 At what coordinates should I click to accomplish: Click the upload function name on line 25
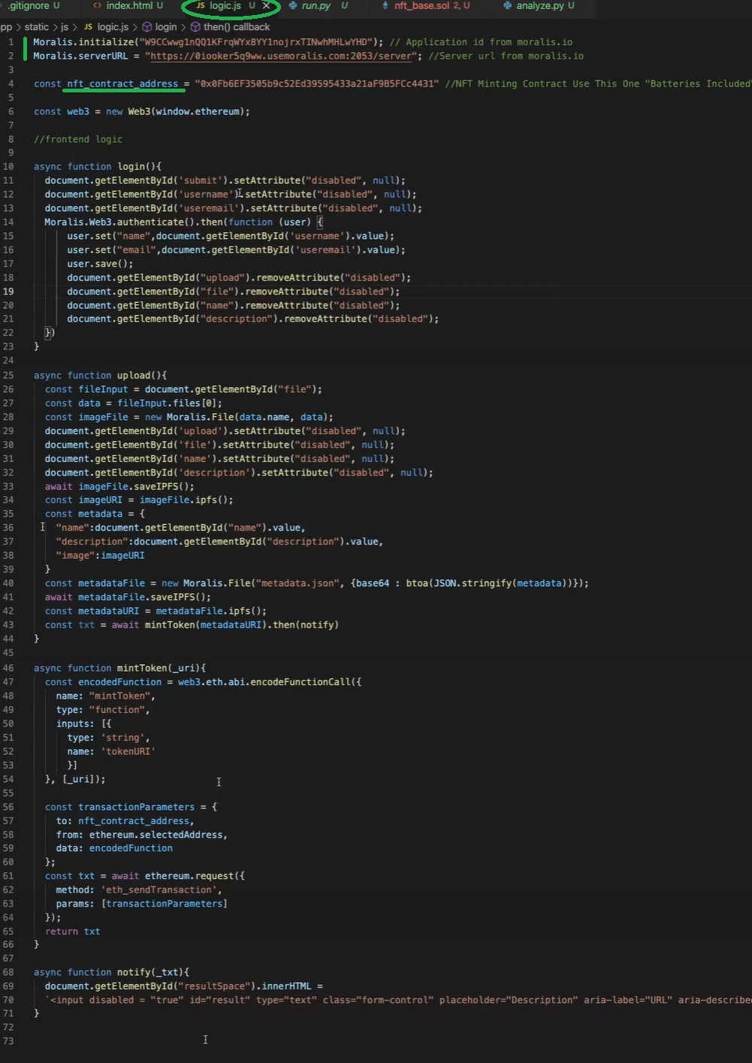[134, 376]
